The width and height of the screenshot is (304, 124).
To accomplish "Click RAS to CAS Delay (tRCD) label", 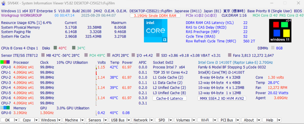I will click(206, 28).
